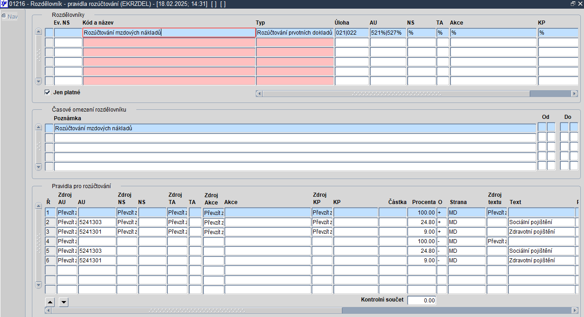Click the first Do field in time restriction row
Image resolution: width=584 pixels, height=317 pixels.
tap(564, 127)
